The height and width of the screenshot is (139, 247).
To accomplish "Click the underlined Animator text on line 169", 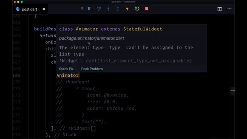I will point(68,76).
